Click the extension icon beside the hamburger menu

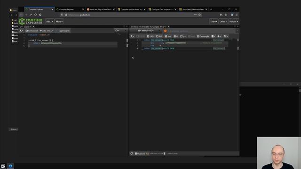click(232, 15)
